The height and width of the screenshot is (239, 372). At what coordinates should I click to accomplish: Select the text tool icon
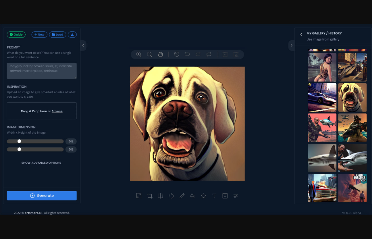[214, 196]
